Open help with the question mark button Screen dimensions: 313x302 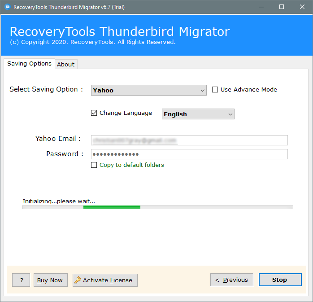(21, 280)
